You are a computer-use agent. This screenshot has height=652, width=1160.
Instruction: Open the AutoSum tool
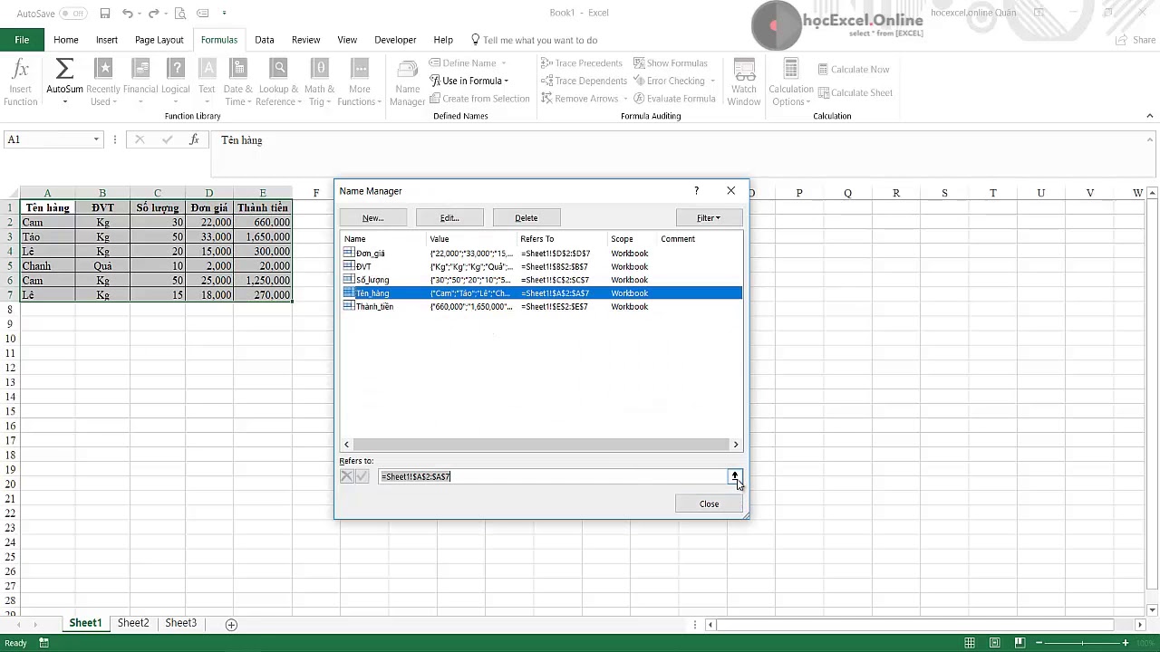[64, 81]
